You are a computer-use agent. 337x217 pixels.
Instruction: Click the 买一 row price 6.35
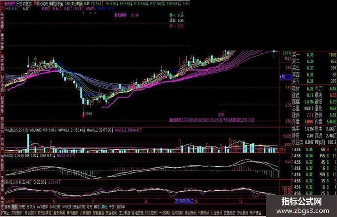point(310,55)
